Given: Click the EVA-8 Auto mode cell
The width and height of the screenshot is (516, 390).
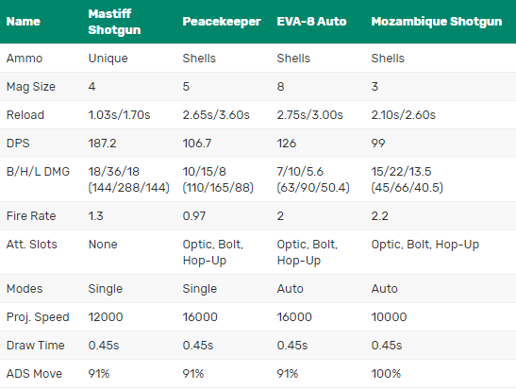Looking at the screenshot, I should [290, 289].
